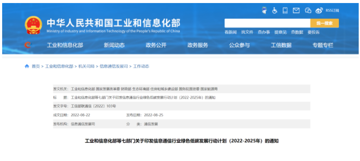Click the red swirl icon in nav bar

click(x=28, y=45)
